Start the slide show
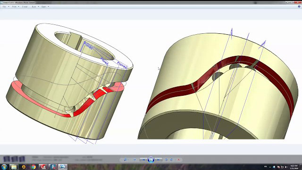Image resolution: width=302 pixels, height=170 pixels. coord(151,160)
